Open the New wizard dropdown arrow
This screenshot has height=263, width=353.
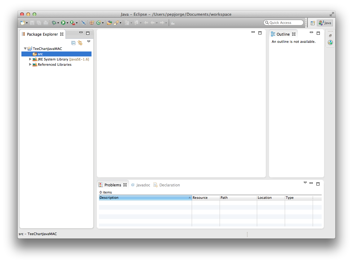(x=27, y=23)
